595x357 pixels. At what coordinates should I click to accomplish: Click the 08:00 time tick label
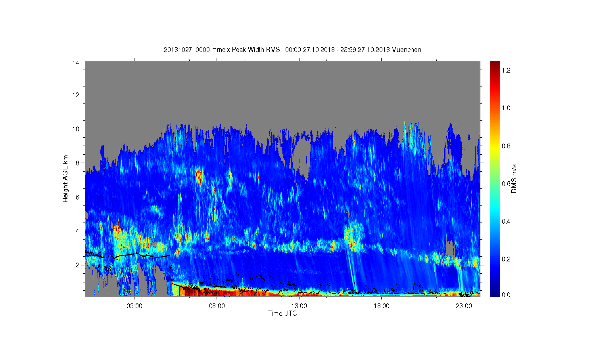[x=217, y=306]
